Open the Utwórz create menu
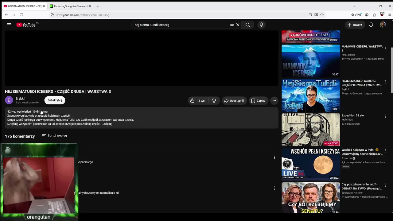 [355, 25]
